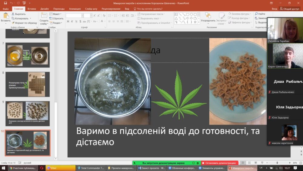This screenshot has width=303, height=171.
Task: Toggle underline Ч formatting
Action: point(76,21)
